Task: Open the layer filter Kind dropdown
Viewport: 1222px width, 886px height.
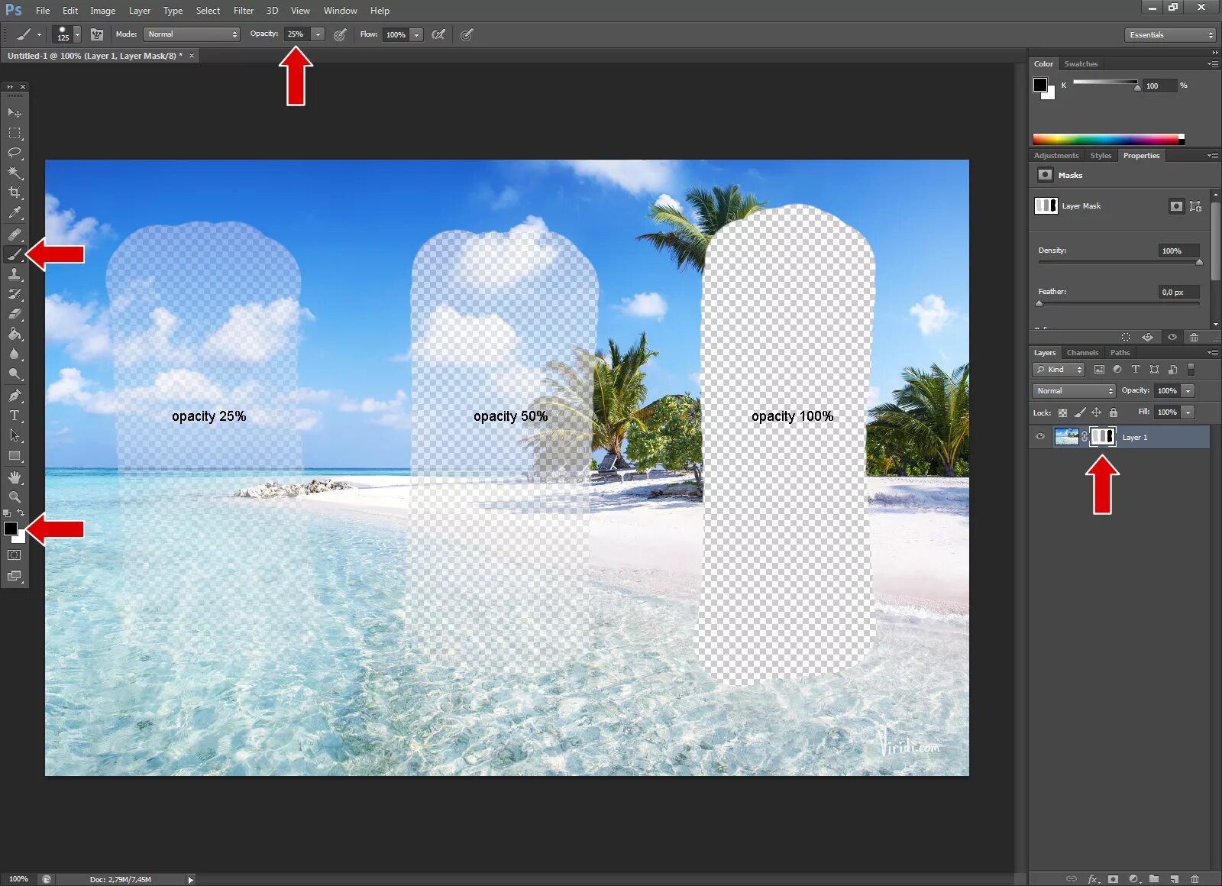Action: [x=1059, y=370]
